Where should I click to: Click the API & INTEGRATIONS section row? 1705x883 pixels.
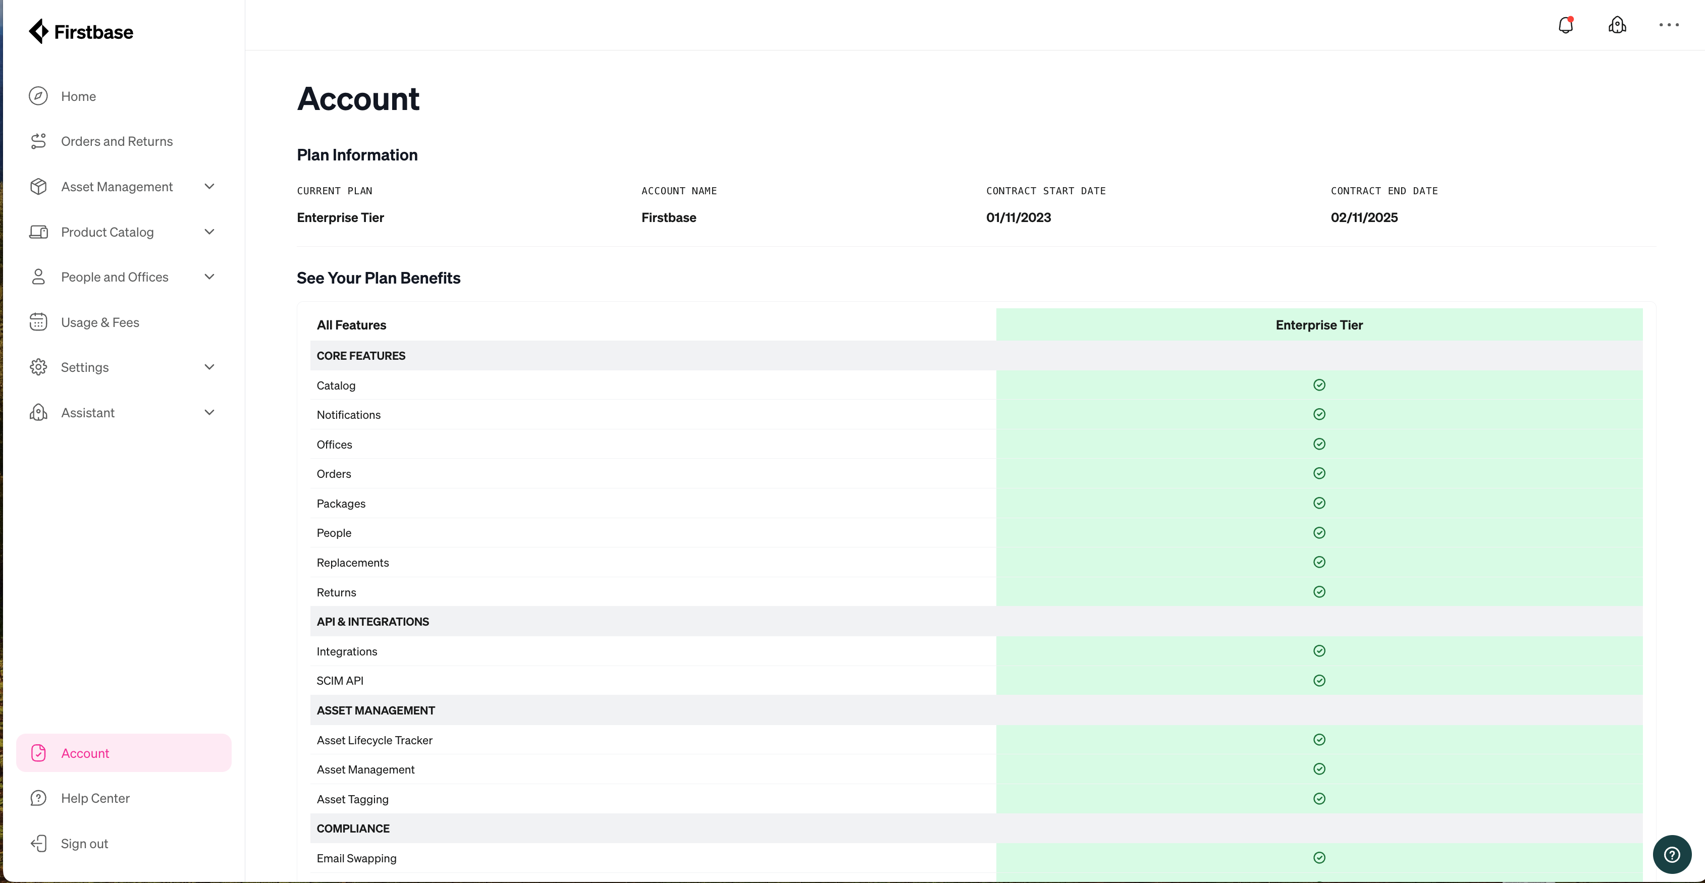click(976, 622)
